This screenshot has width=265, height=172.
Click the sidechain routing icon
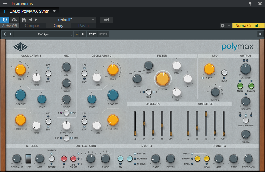(14, 19)
